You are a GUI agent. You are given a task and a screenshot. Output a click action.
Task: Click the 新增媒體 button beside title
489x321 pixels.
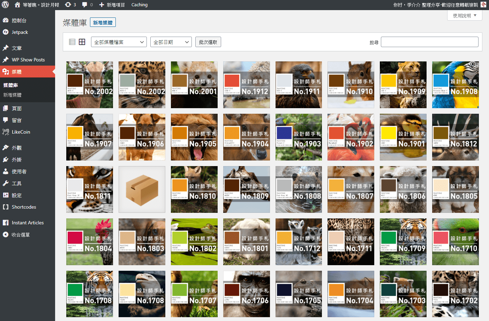103,23
